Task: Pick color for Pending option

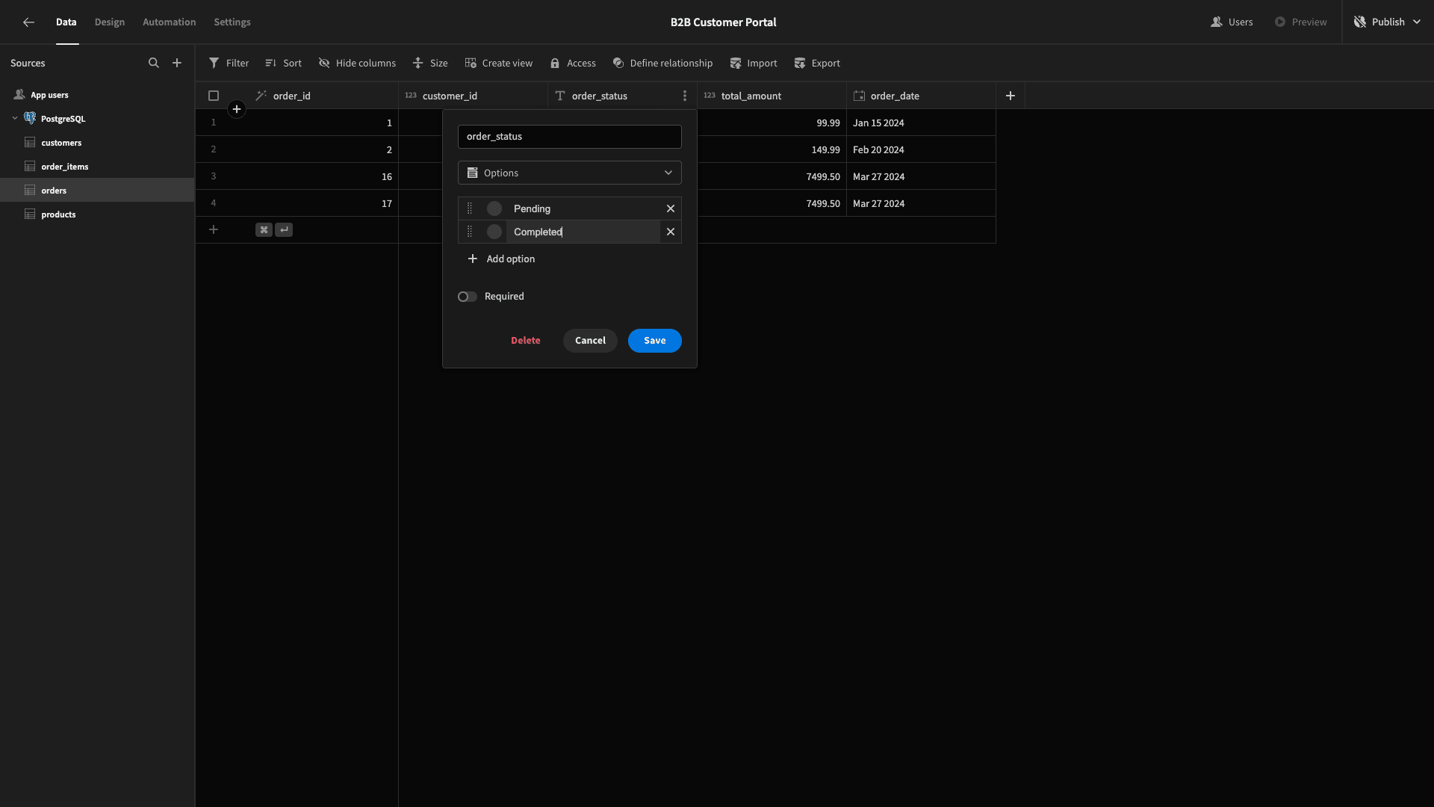Action: tap(494, 208)
